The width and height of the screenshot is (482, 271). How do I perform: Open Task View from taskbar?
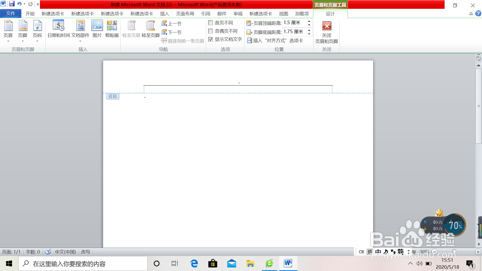[175, 263]
